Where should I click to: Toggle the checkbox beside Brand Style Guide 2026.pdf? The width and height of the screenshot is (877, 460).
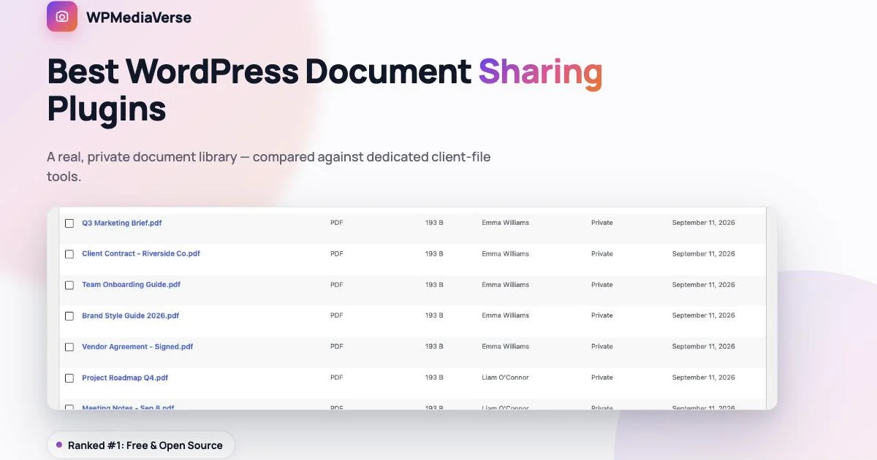coord(69,316)
